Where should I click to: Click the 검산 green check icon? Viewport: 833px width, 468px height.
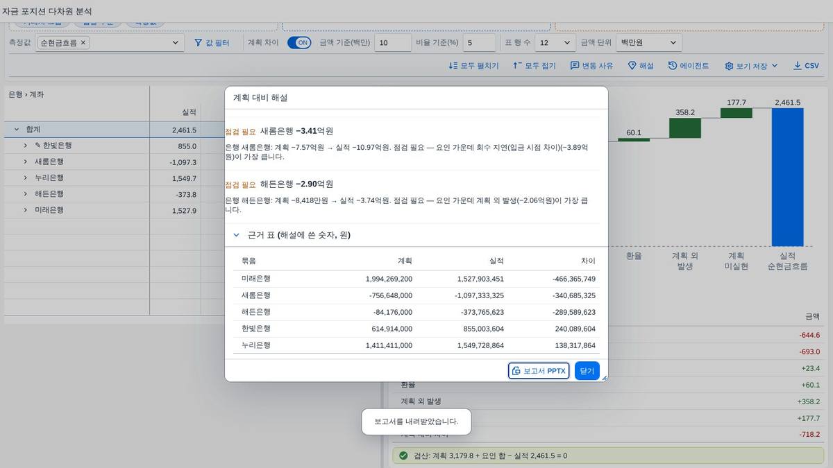tap(403, 456)
